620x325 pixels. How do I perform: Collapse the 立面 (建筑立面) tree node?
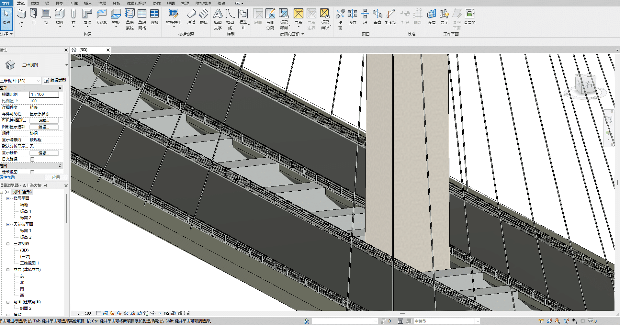8,270
